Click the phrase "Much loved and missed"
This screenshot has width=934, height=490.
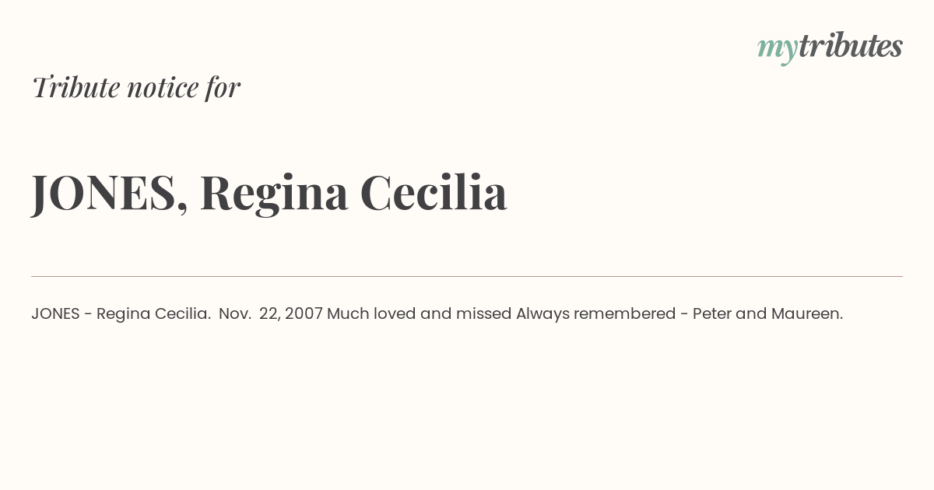pos(419,313)
